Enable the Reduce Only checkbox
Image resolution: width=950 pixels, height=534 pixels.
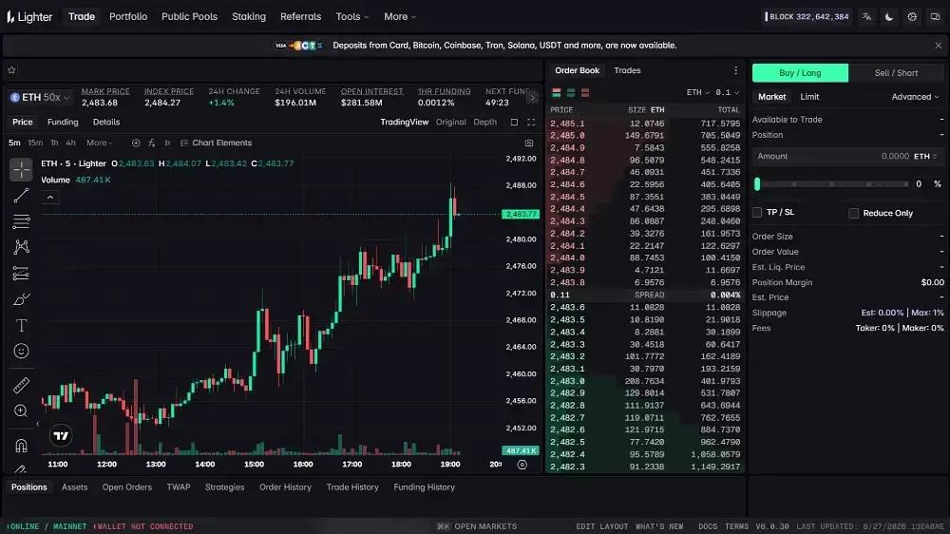point(853,214)
